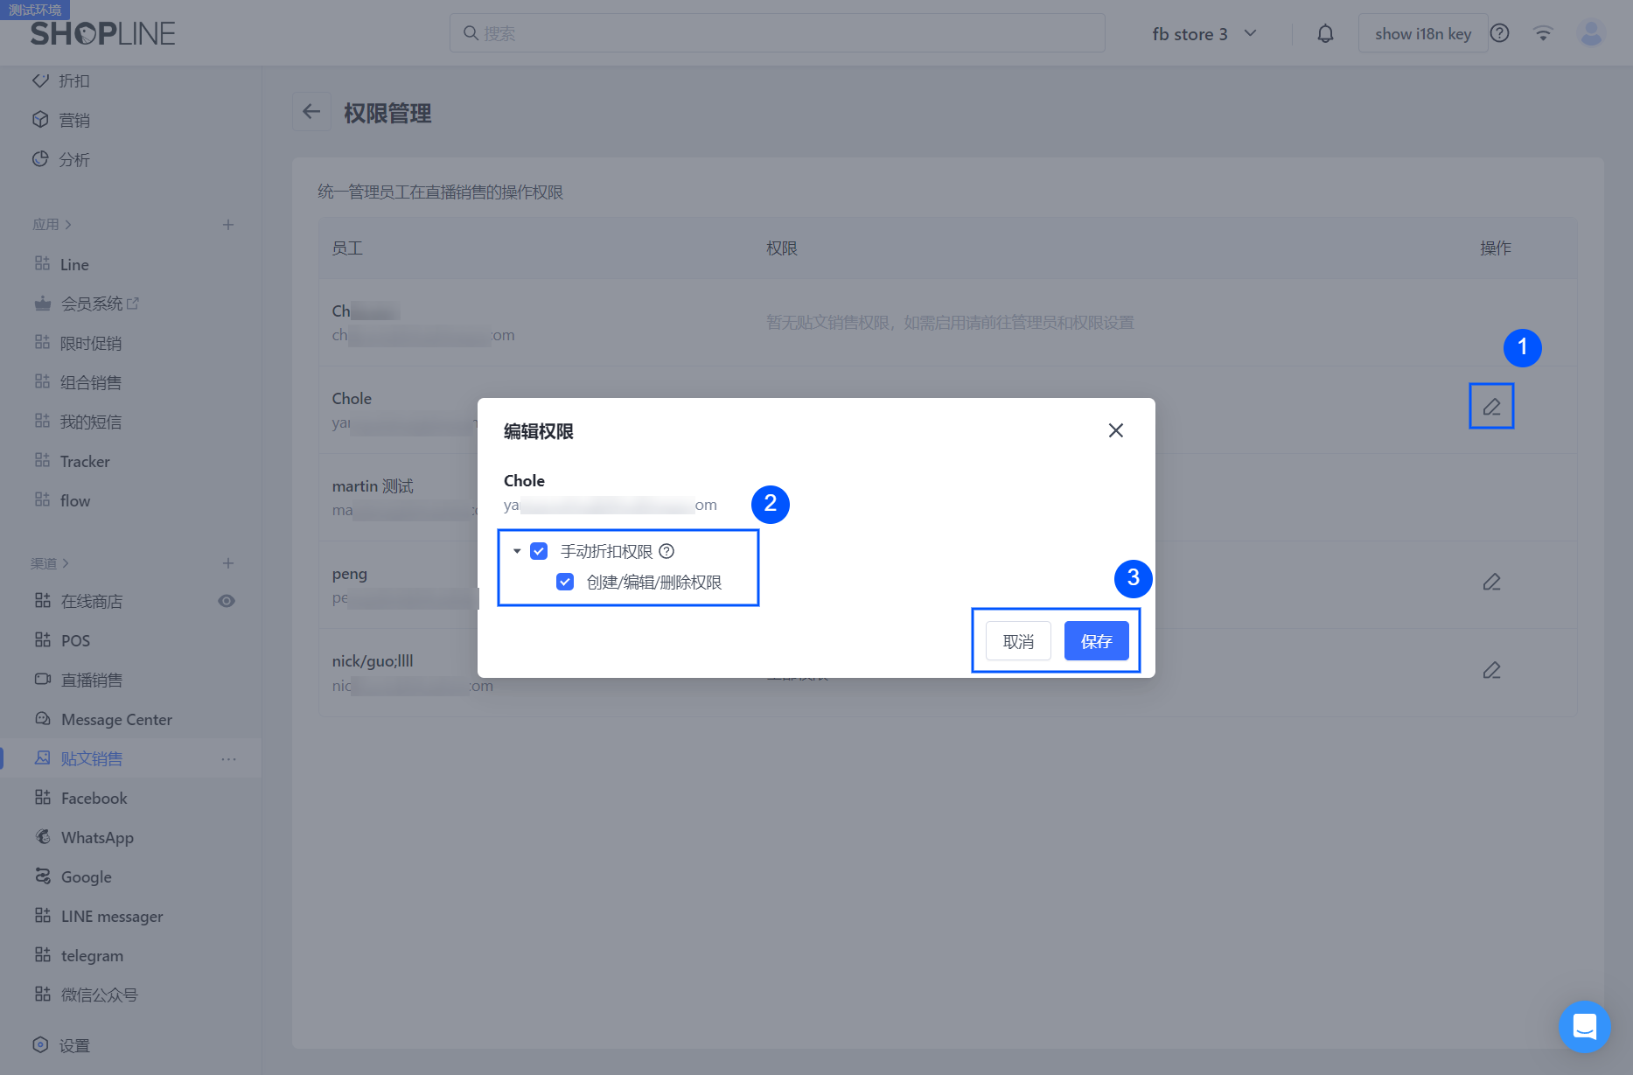This screenshot has width=1633, height=1075.
Task: Click the SHOPLINE logo
Action: pyautogui.click(x=103, y=33)
